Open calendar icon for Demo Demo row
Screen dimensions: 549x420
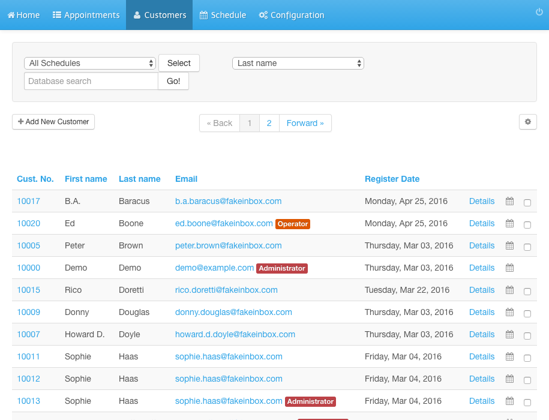coord(510,268)
